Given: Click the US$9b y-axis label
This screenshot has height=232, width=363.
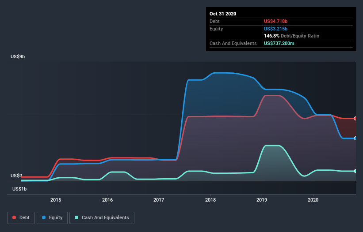Looking at the screenshot, I should pyautogui.click(x=18, y=56).
